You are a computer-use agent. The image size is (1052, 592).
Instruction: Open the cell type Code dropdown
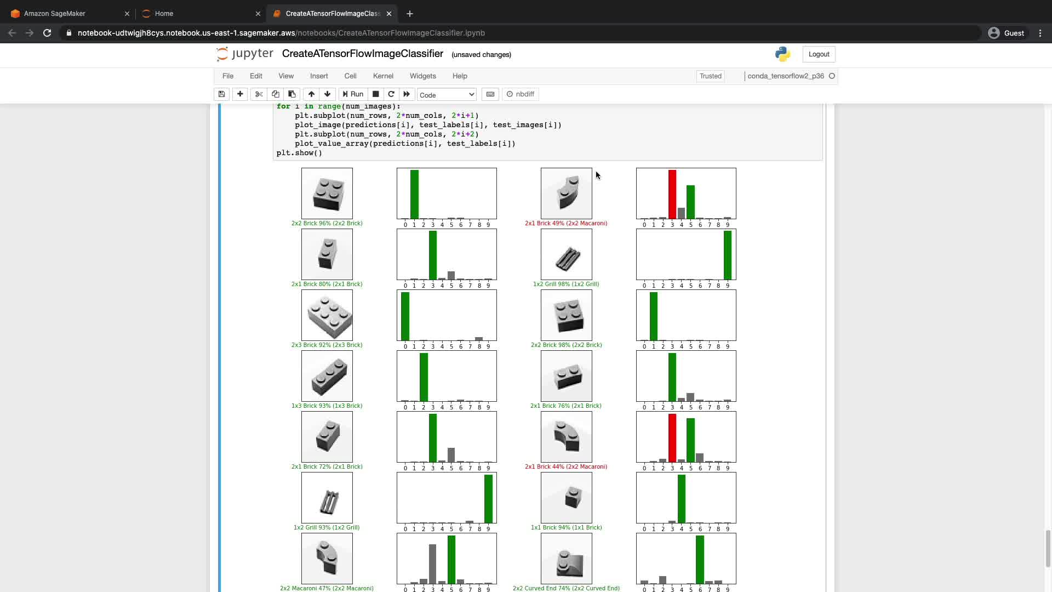447,95
